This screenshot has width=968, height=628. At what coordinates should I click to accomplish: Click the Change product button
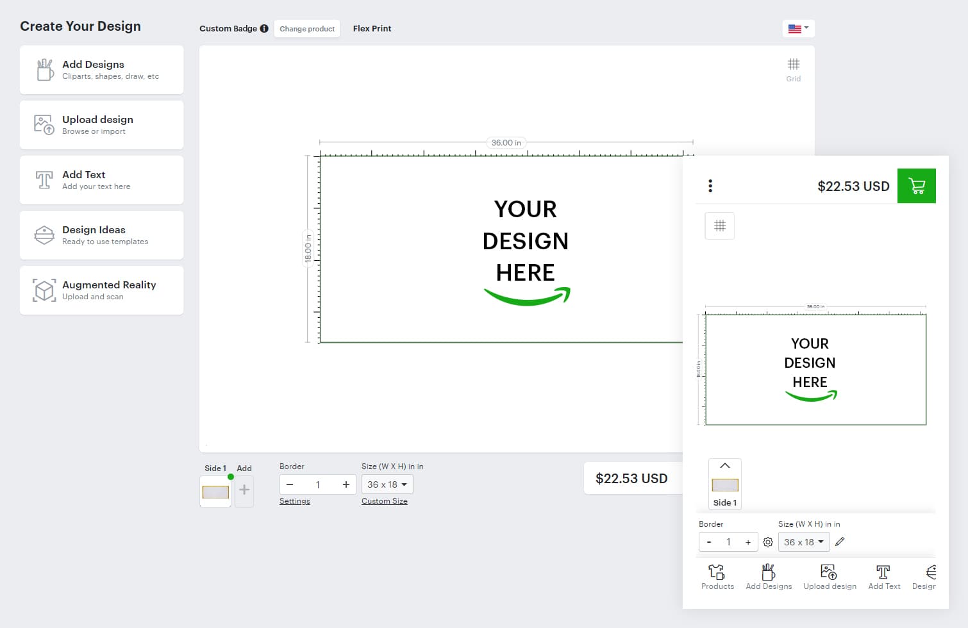pyautogui.click(x=307, y=28)
